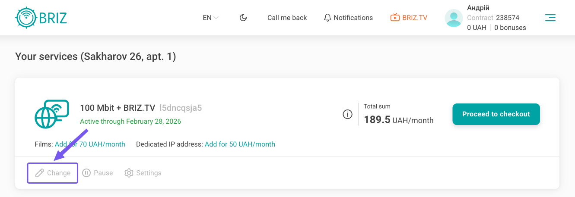Viewport: 575px width, 197px height.
Task: Click the contract number 238574
Action: 508,18
